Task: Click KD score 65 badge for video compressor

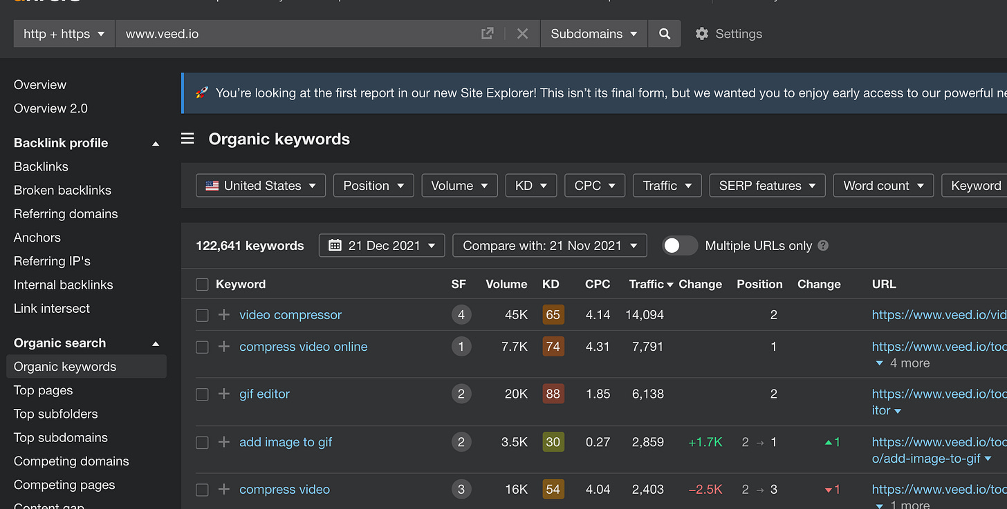Action: coord(553,315)
